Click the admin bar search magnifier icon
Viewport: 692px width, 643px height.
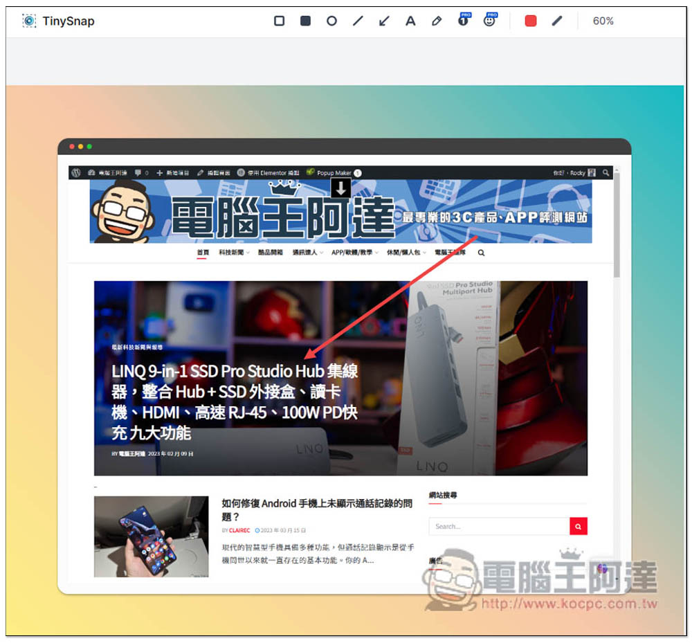coord(605,172)
